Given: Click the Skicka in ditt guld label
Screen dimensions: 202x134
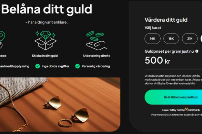Looking at the screenshot, I should click(45, 56).
